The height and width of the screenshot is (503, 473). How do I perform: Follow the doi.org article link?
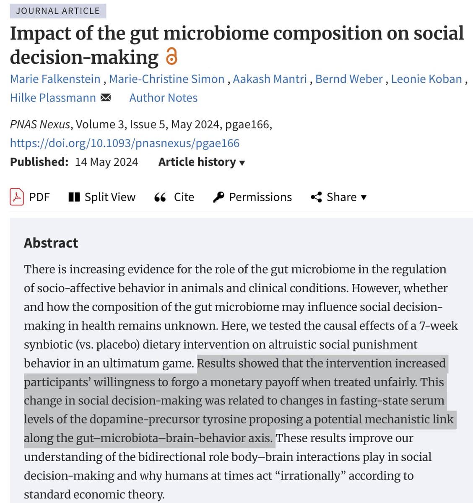tap(125, 143)
